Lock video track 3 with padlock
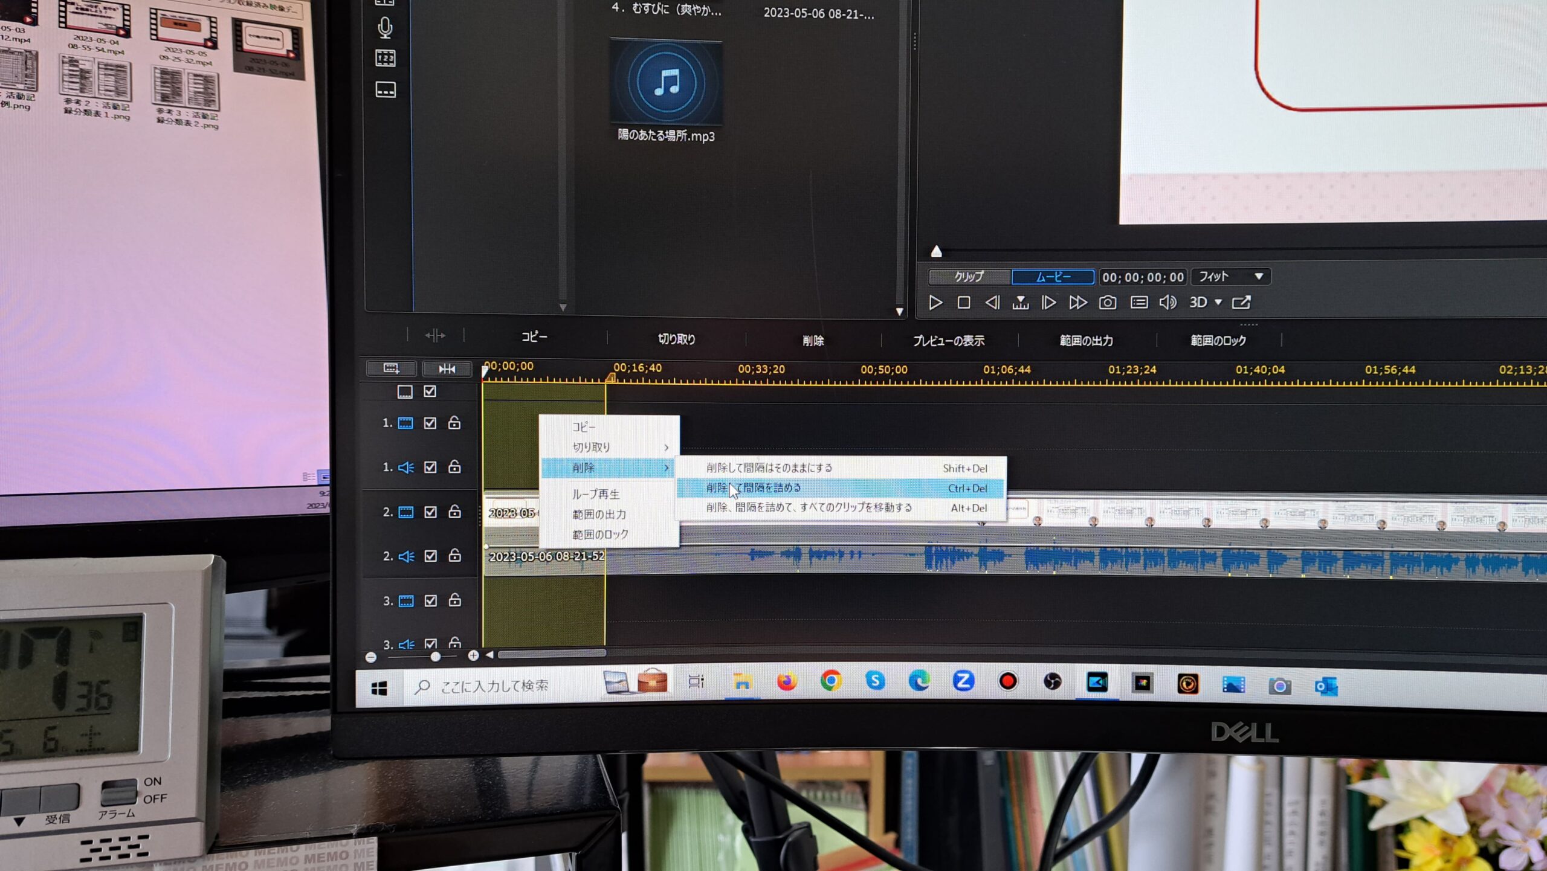The width and height of the screenshot is (1547, 871). 455,600
